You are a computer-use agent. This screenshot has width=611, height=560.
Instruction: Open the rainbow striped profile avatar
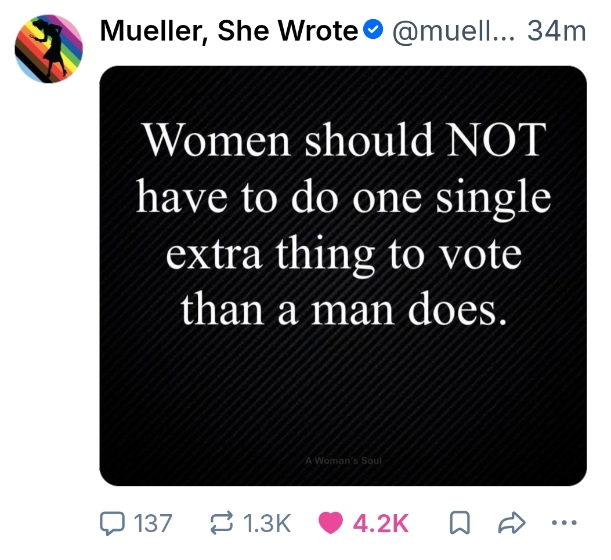(48, 49)
